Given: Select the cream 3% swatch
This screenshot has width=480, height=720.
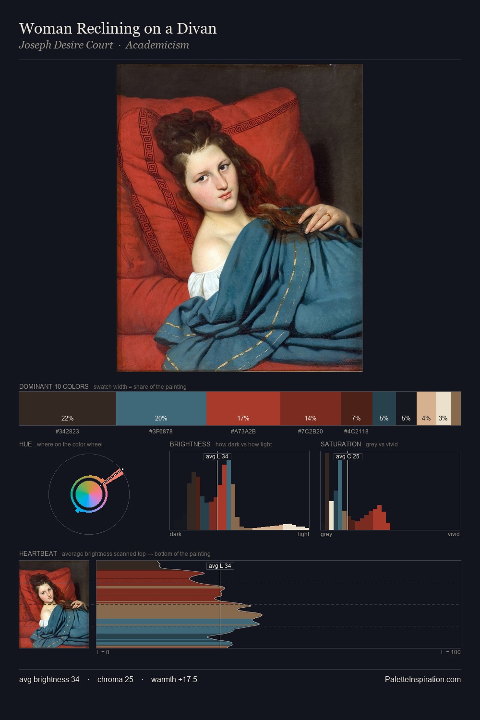Looking at the screenshot, I should tap(444, 408).
